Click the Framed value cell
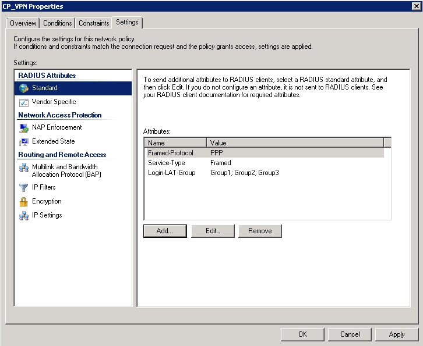 (221, 163)
